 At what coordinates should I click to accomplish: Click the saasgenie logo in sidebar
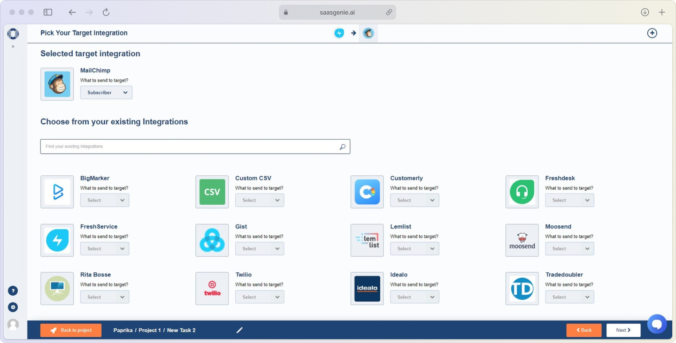pos(13,34)
